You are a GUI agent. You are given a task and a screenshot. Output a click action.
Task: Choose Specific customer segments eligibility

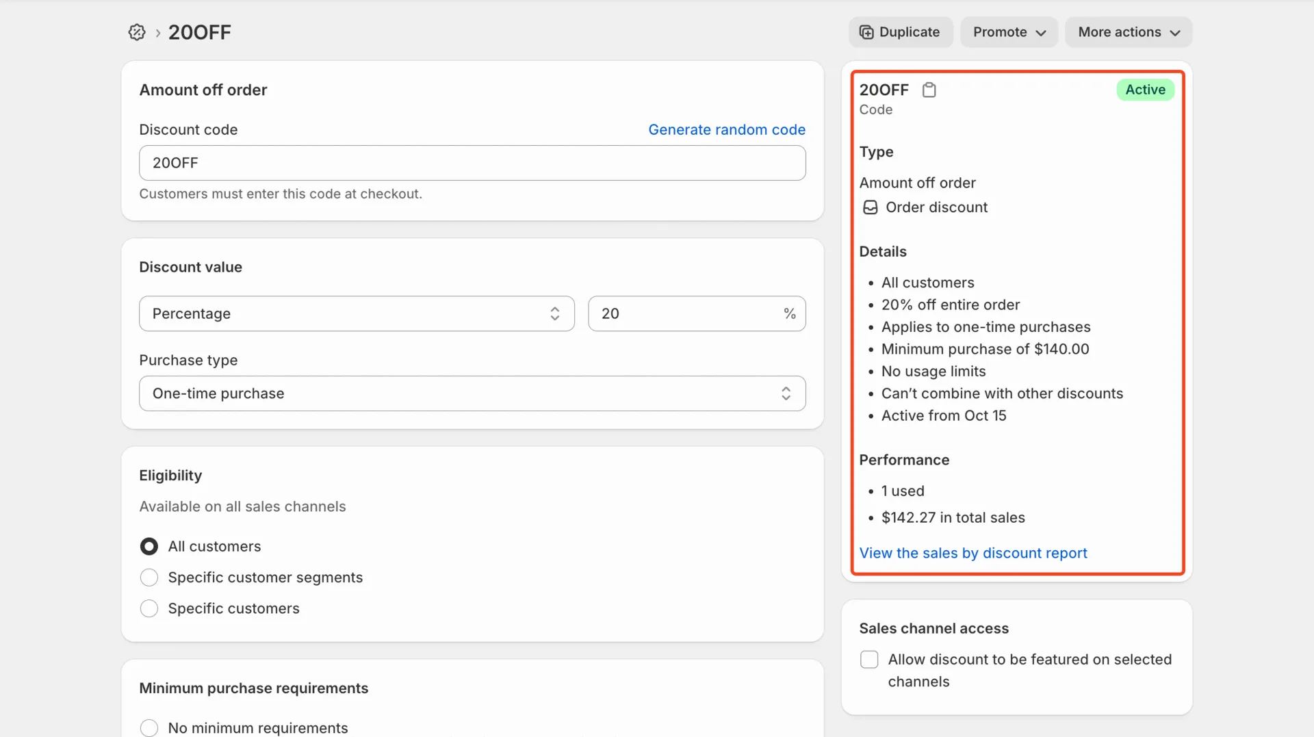point(149,578)
